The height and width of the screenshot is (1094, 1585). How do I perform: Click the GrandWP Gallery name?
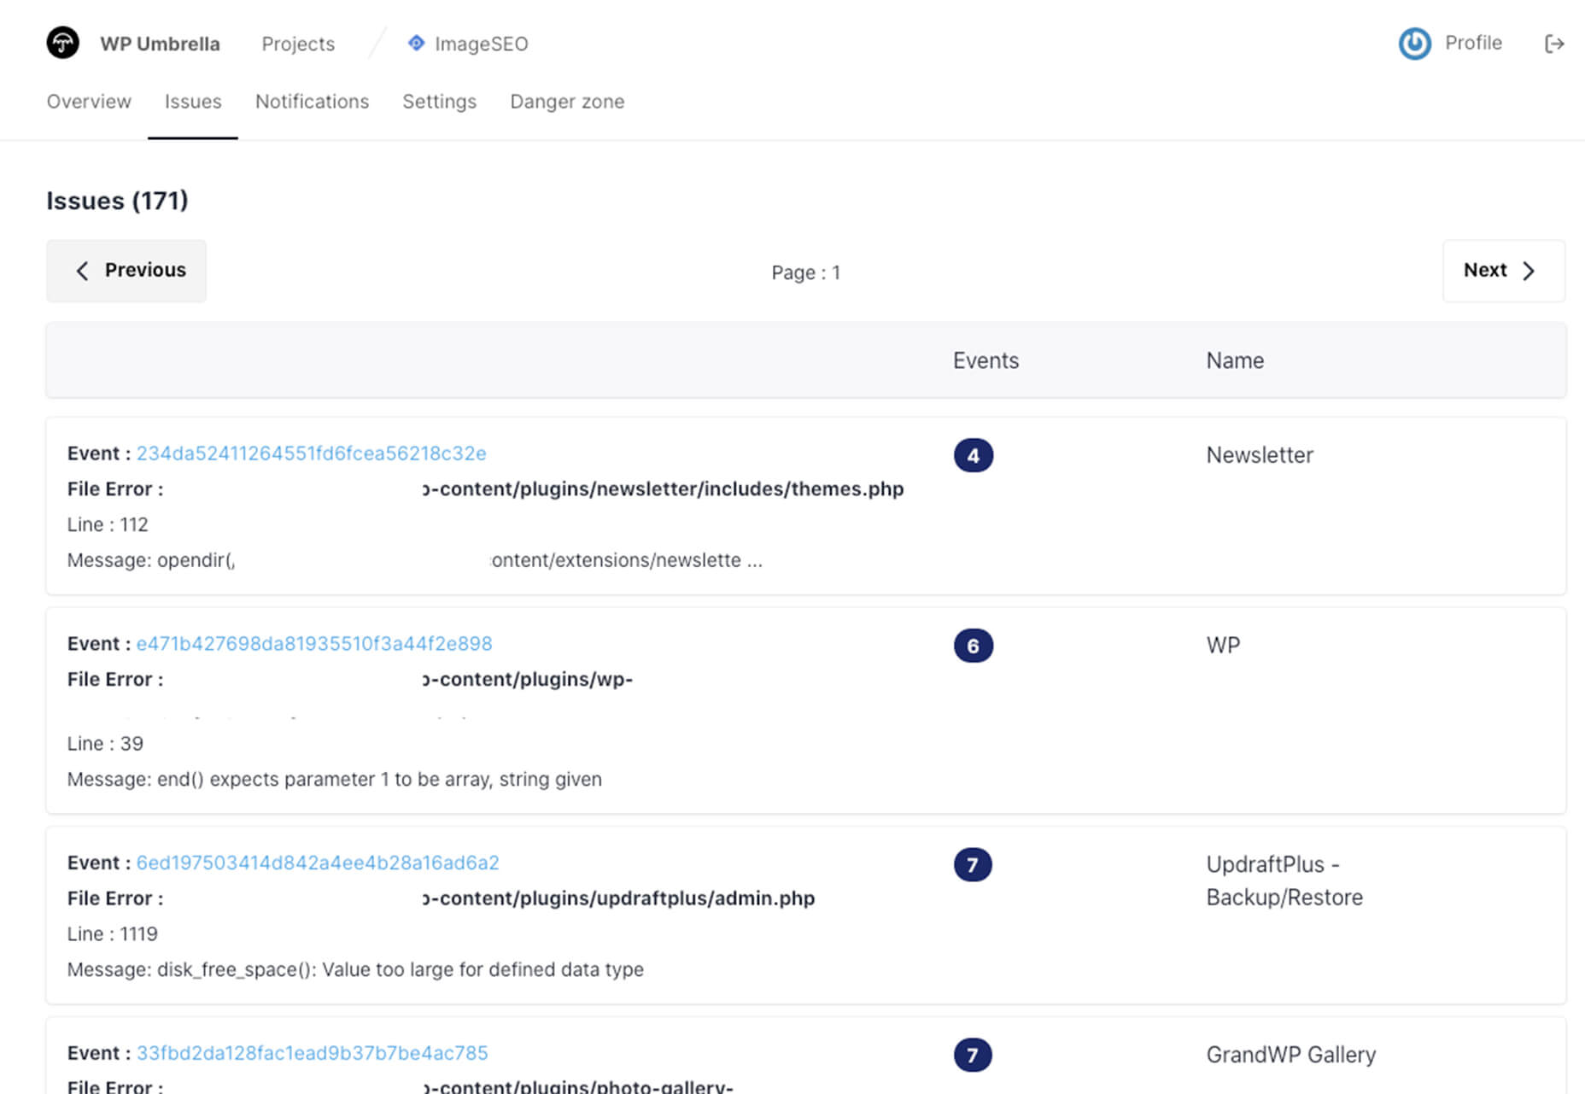1290,1055
